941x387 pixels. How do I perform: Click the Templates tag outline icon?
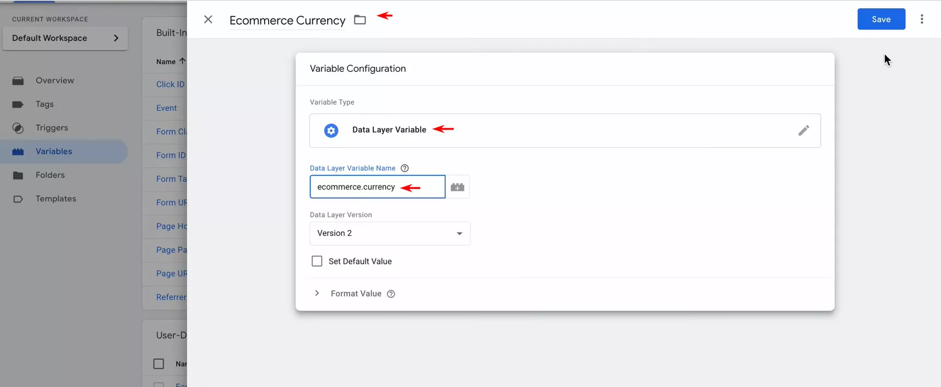pyautogui.click(x=18, y=199)
